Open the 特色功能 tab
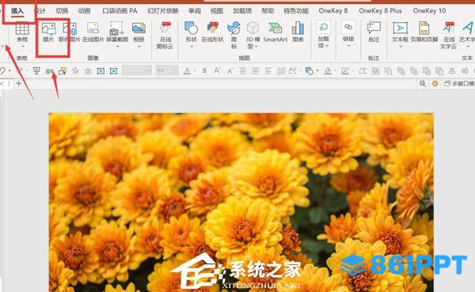 [x=296, y=11]
